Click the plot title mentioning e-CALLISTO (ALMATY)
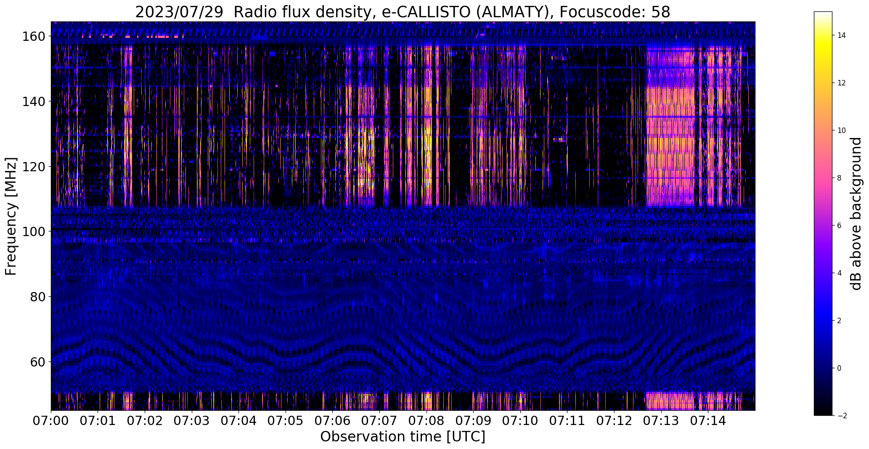Screen dimensions: 869x449 (x=403, y=12)
